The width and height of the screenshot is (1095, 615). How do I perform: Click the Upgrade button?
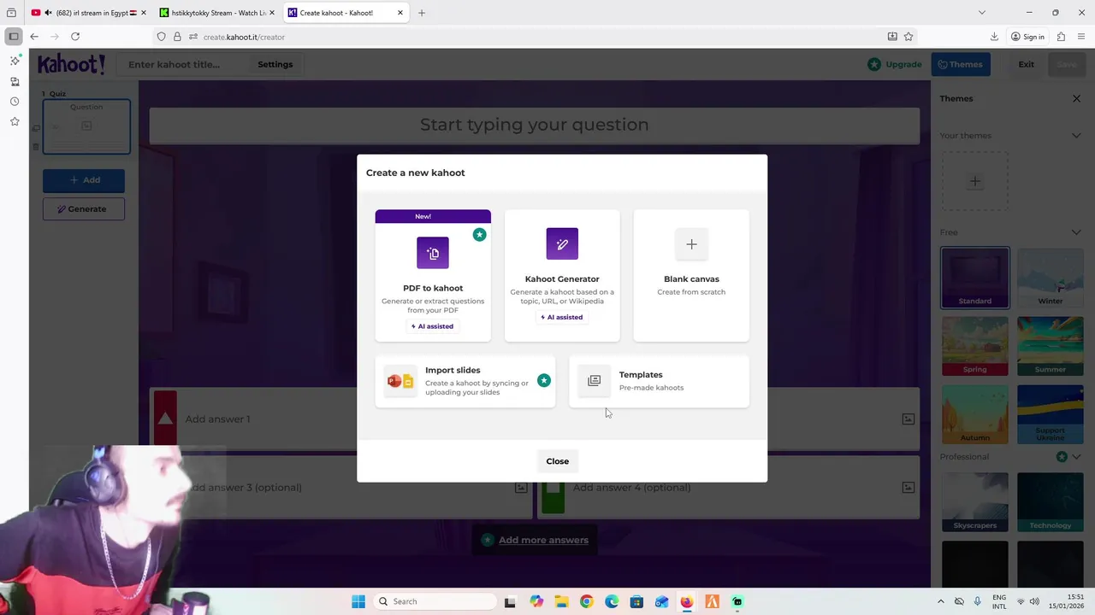click(894, 64)
